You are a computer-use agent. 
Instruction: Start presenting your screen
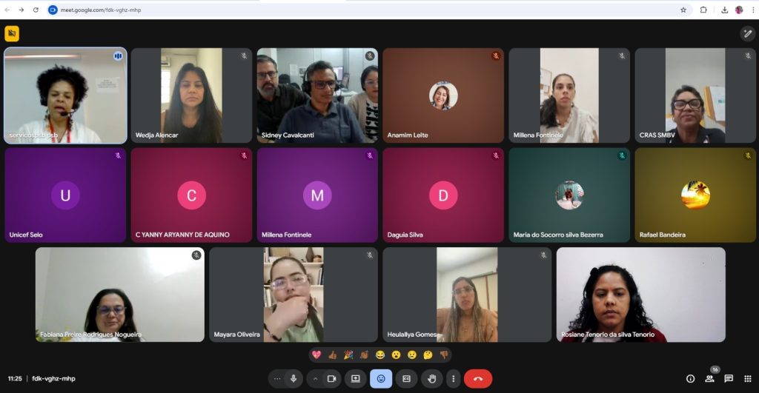click(x=356, y=378)
